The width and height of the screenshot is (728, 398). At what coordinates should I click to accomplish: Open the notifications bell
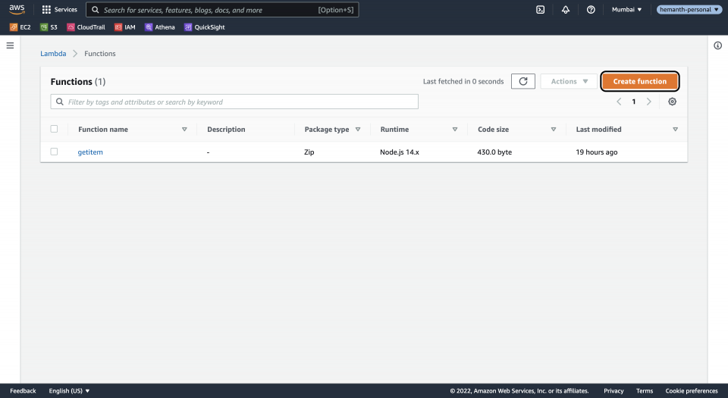pos(565,10)
